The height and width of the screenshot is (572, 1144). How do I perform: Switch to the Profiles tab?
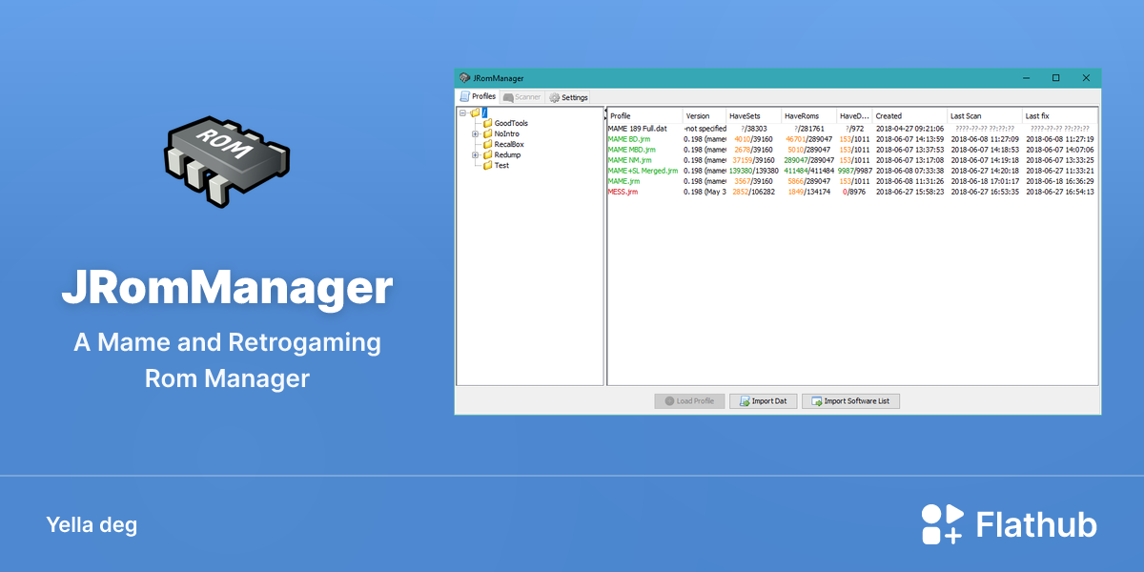[478, 96]
